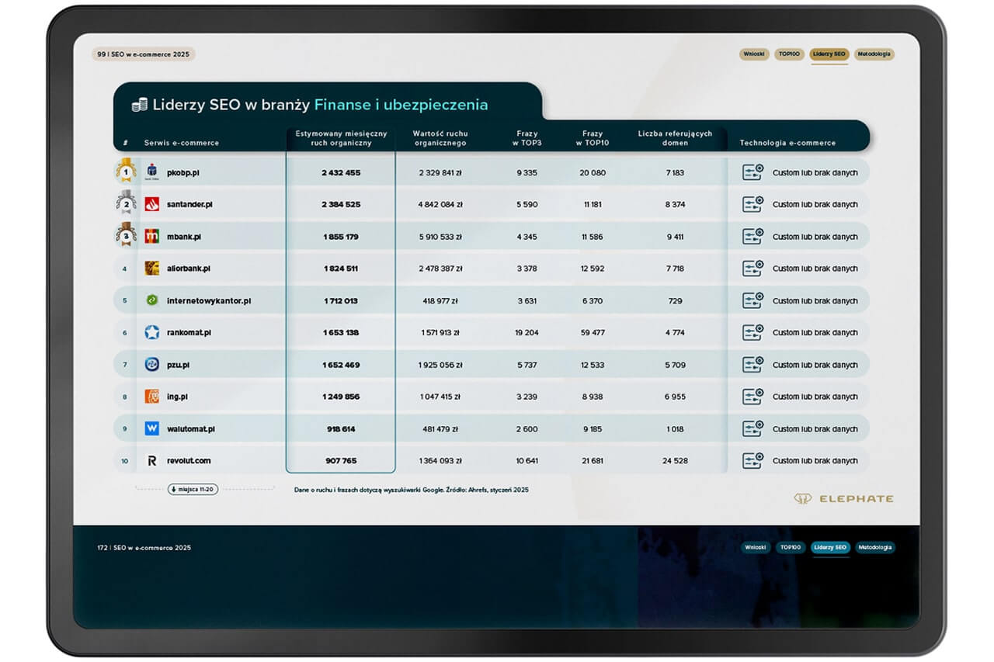Click the Ahrefs source note under the table
Image resolution: width=994 pixels, height=662 pixels.
[x=412, y=490]
